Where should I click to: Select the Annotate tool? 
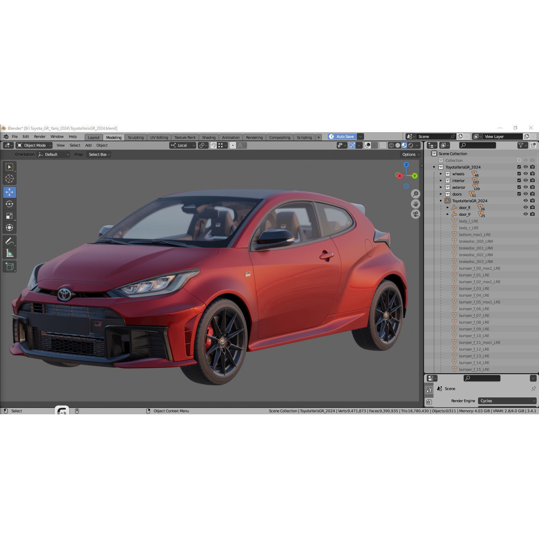(x=9, y=241)
